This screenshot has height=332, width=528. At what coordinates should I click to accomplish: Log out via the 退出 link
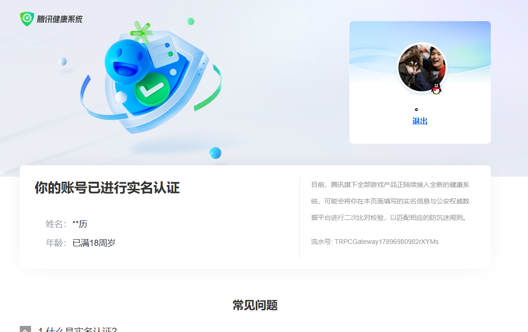click(x=420, y=121)
